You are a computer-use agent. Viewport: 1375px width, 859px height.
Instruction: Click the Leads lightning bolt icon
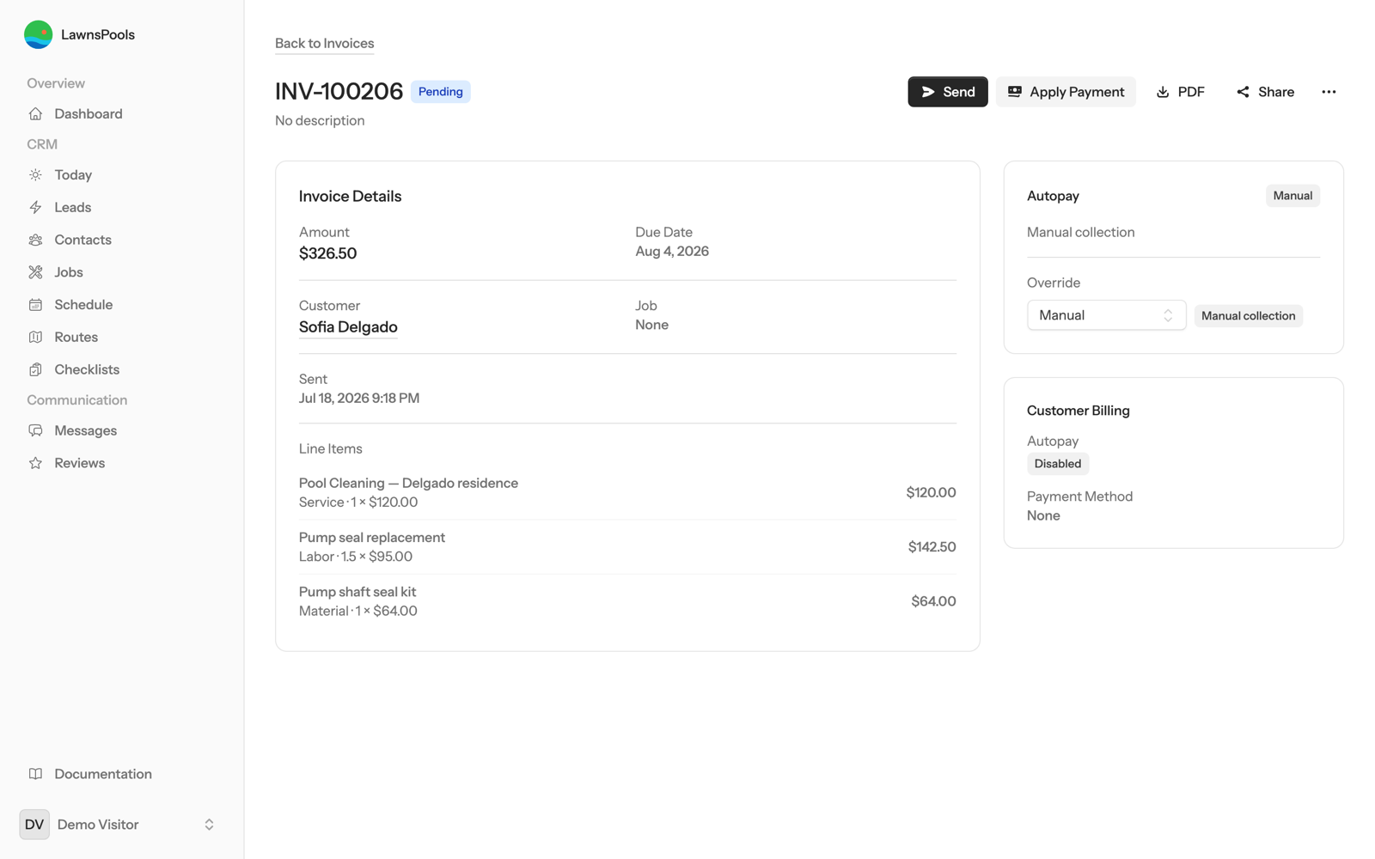click(35, 207)
